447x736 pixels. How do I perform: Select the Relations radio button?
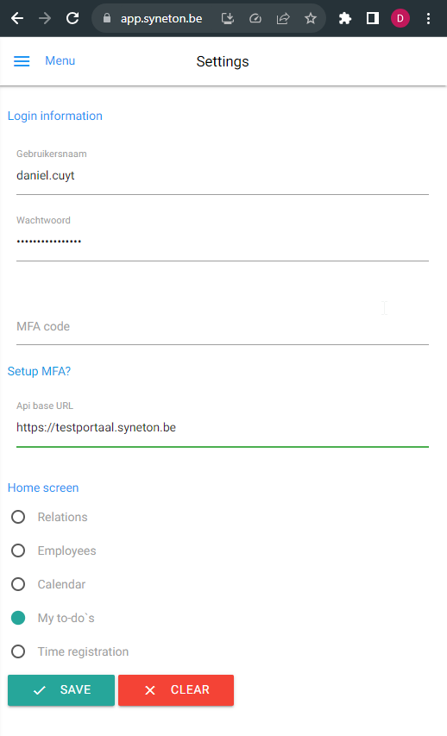[18, 517]
